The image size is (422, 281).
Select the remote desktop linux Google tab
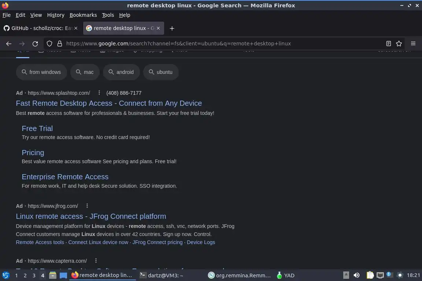pyautogui.click(x=123, y=28)
